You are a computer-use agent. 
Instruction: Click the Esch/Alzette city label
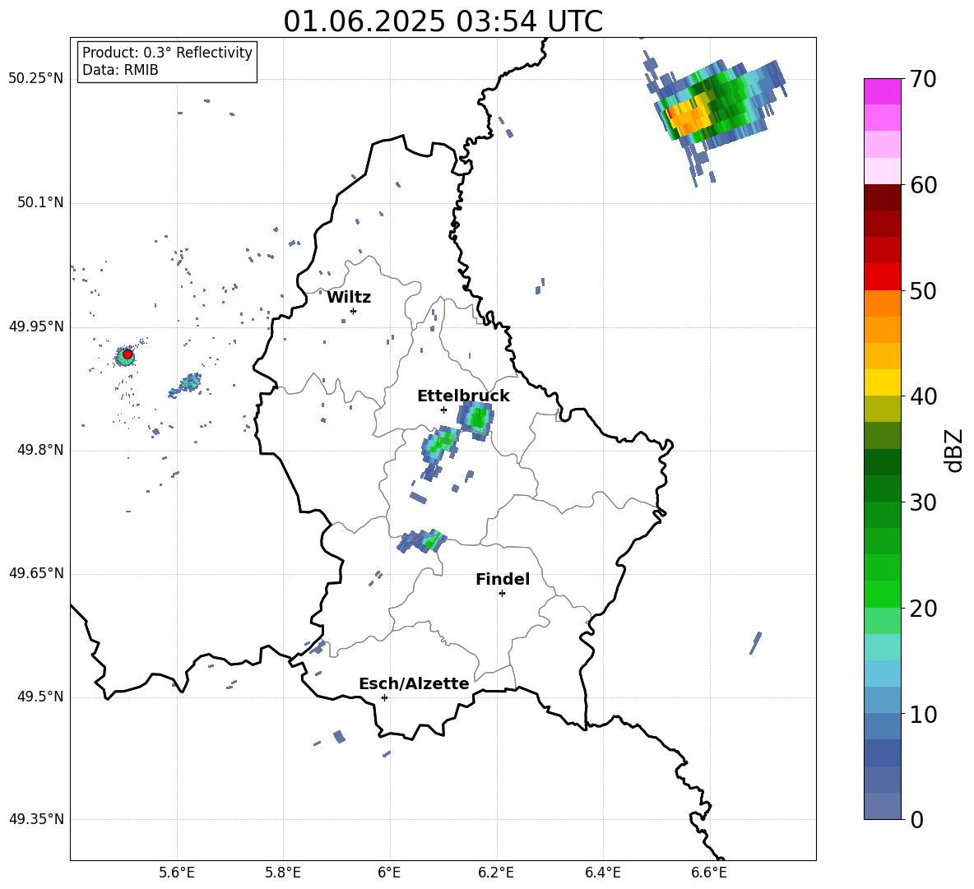pos(414,683)
